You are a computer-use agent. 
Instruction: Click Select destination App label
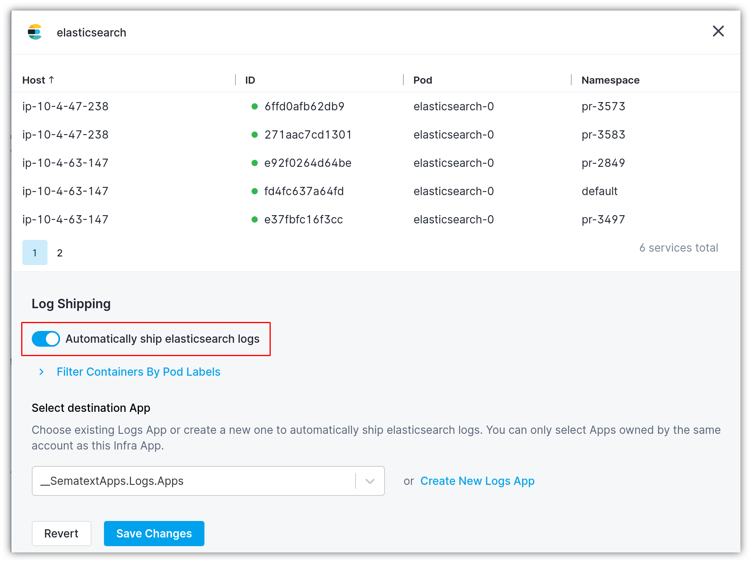pyautogui.click(x=91, y=408)
